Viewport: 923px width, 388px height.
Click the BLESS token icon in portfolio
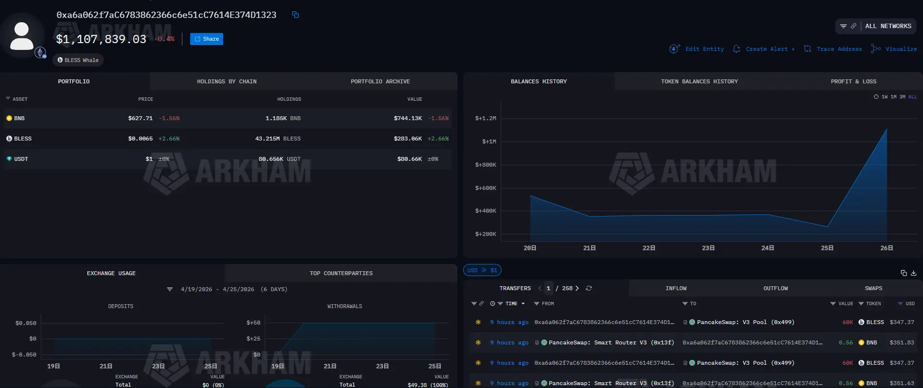point(9,139)
